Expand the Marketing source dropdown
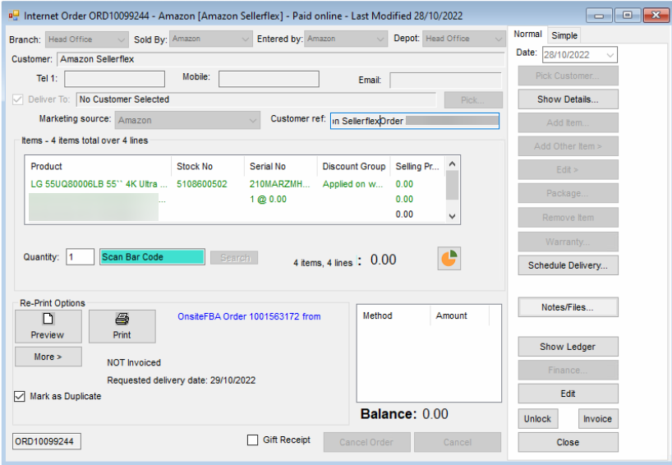Image resolution: width=672 pixels, height=465 pixels. (x=253, y=120)
